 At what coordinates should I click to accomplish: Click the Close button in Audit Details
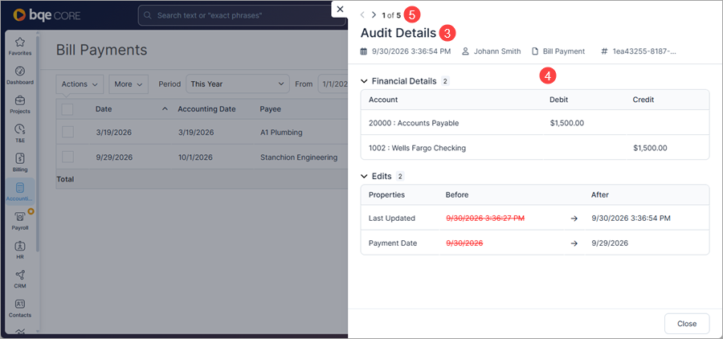click(x=687, y=323)
